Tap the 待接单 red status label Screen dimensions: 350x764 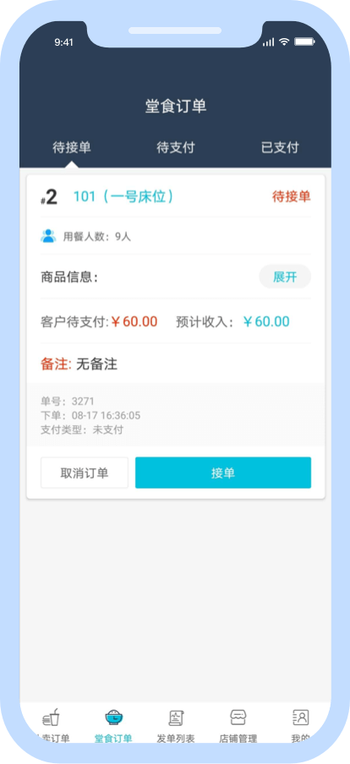291,197
